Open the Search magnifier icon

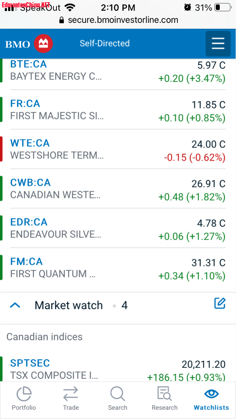(118, 394)
